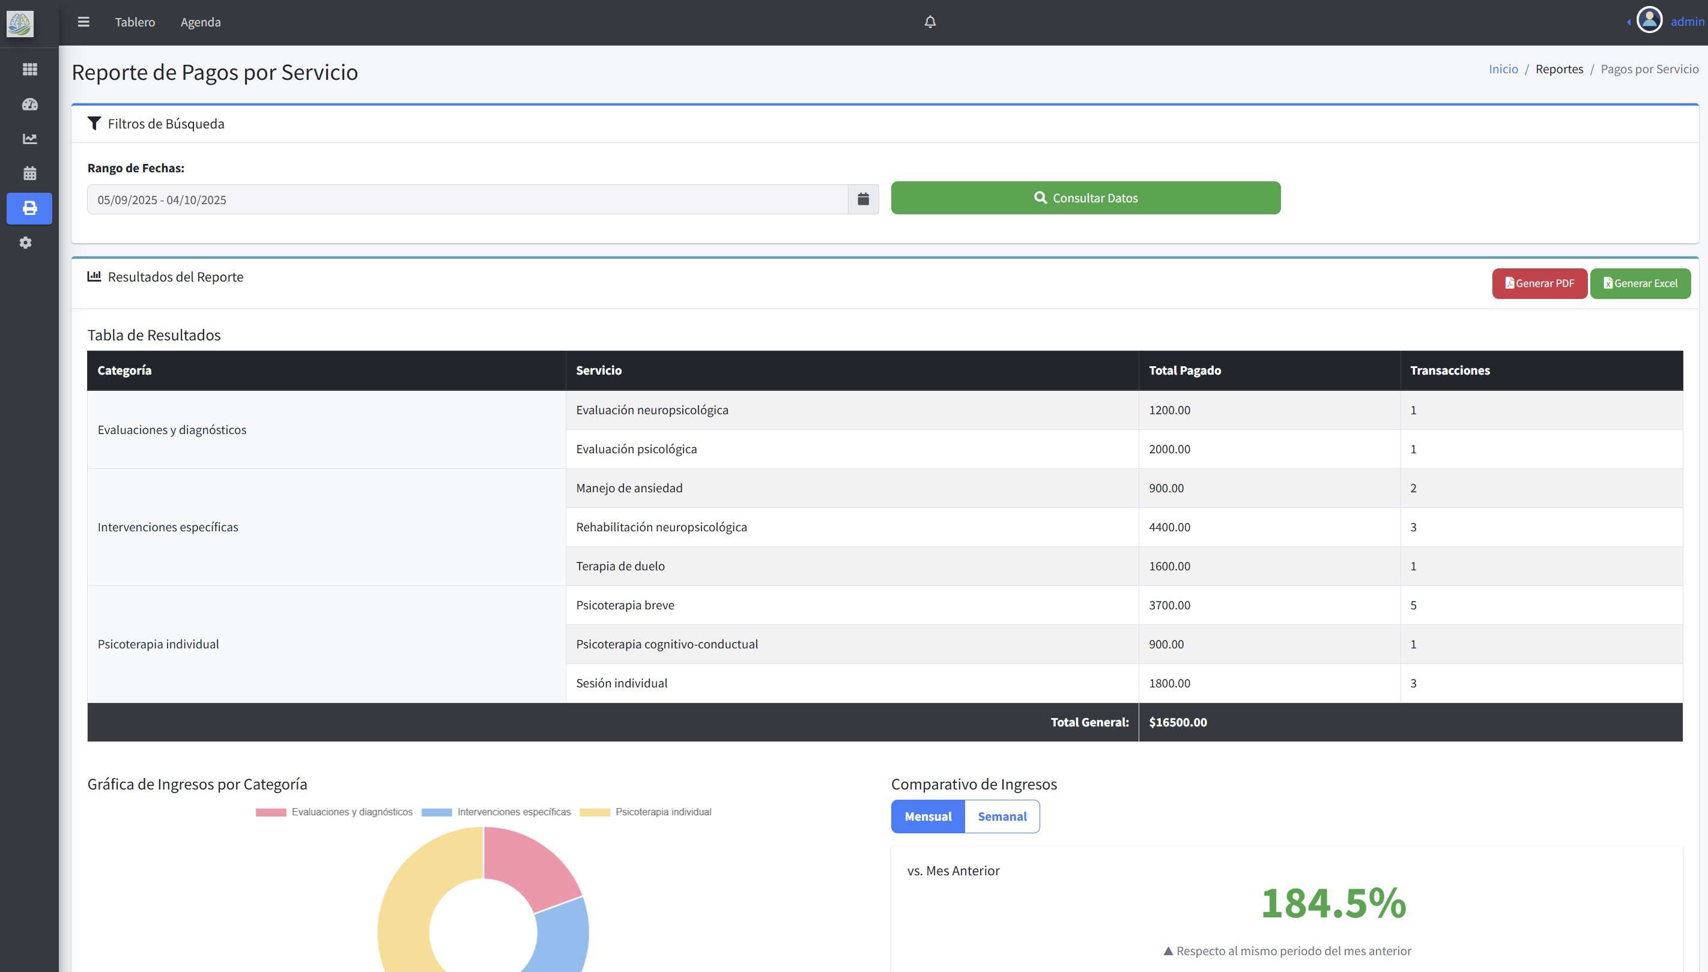1708x972 pixels.
Task: Open the calendar sidebar icon
Action: click(29, 174)
